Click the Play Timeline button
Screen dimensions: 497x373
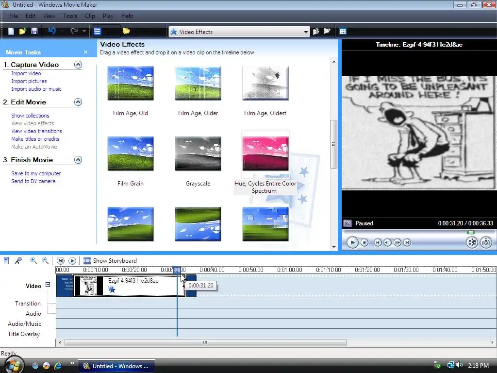pyautogui.click(x=72, y=261)
